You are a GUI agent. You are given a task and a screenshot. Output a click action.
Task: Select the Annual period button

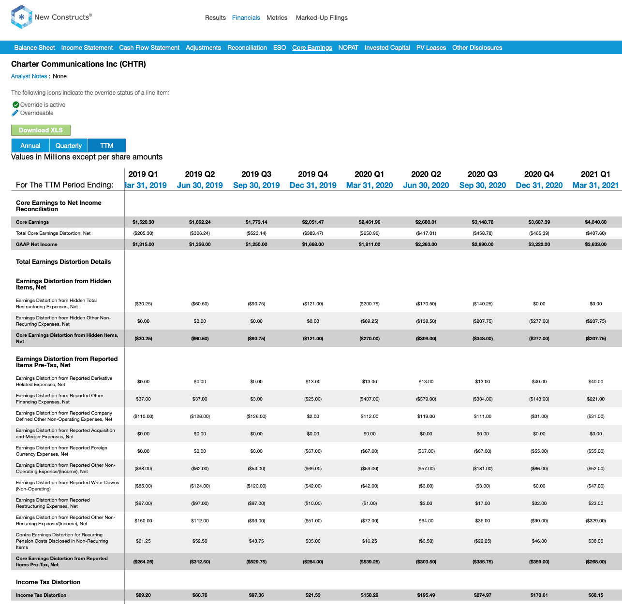30,145
